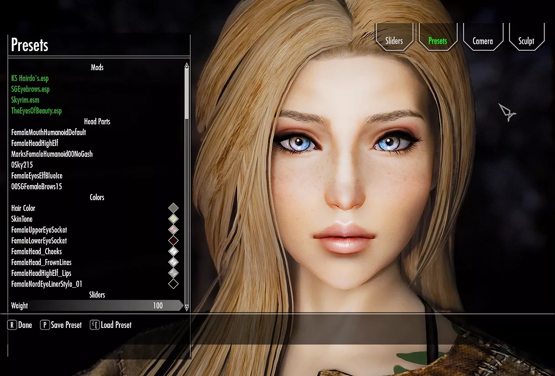
Task: Click the FemaleHeadHighElf_Lips color swatch
Action: pos(173,273)
